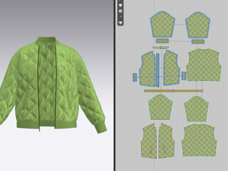Click the zipper pull on the 3D jacket
This screenshot has width=228, height=171.
pos(39,130)
